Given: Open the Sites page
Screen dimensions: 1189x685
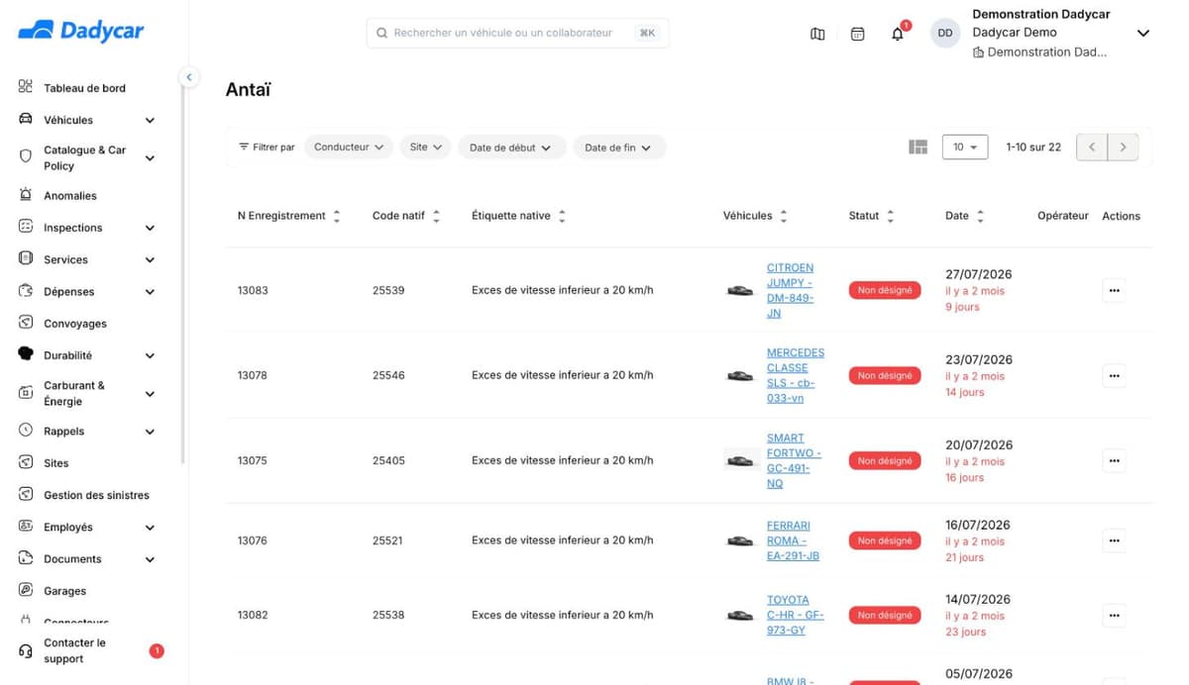Looking at the screenshot, I should pyautogui.click(x=56, y=463).
